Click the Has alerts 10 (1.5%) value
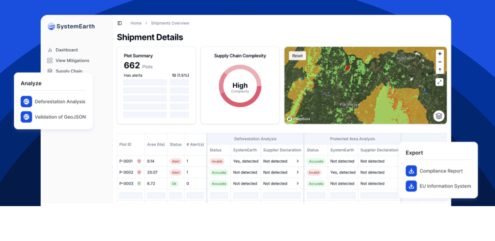Screen dimensions: 495x241 click(180, 75)
